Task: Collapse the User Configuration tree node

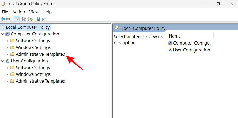Action: click(x=3, y=61)
